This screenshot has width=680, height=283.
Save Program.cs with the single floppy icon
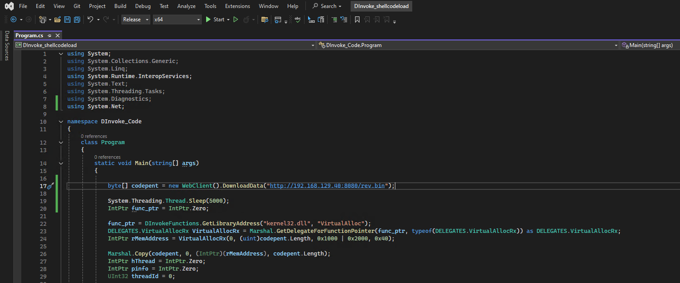[67, 20]
